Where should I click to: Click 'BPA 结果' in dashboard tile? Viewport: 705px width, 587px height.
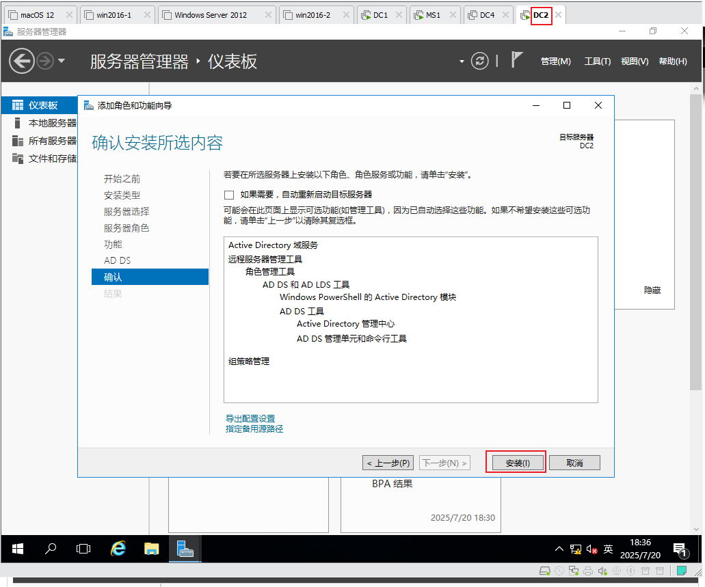(392, 484)
